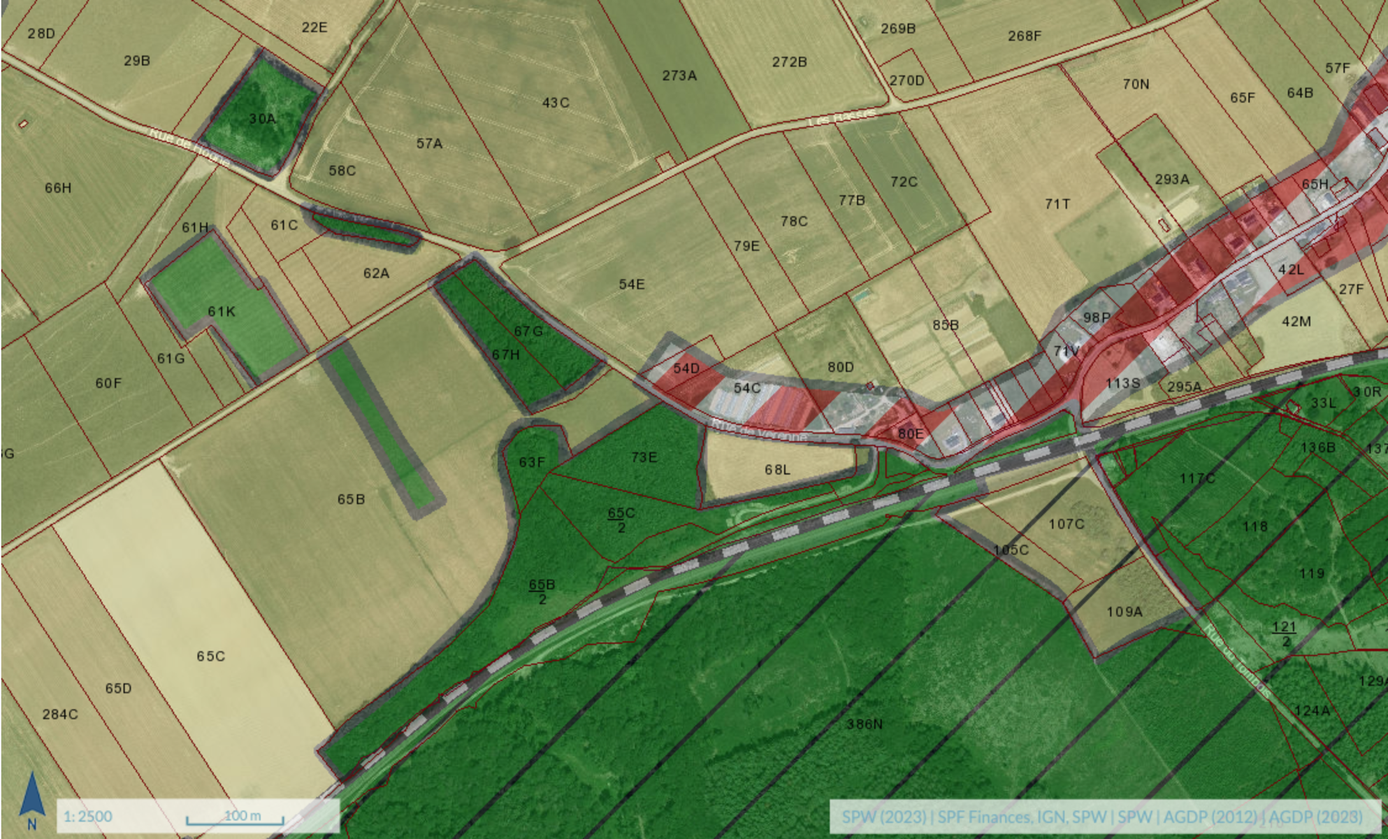The width and height of the screenshot is (1388, 839).
Task: Select parcel 43C at the top
Action: (556, 103)
